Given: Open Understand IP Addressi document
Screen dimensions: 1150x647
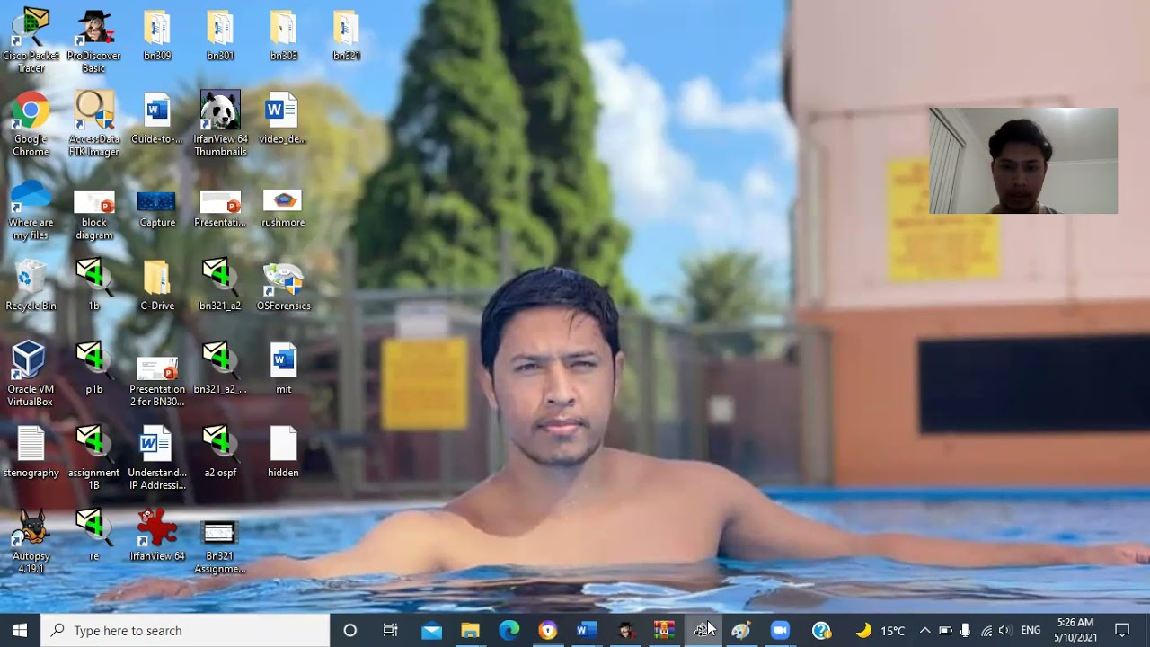Looking at the screenshot, I should 157,458.
